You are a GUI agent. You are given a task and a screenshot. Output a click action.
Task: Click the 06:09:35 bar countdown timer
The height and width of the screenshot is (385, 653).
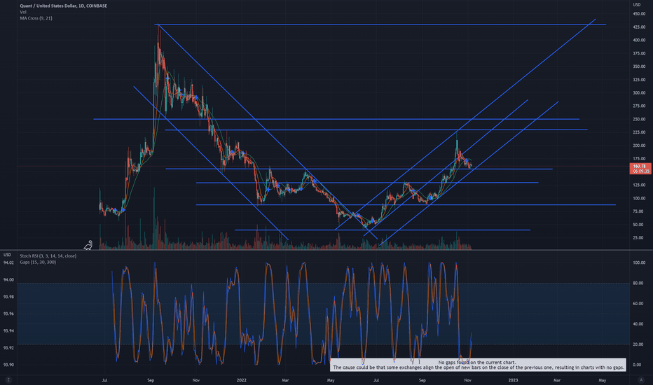[x=641, y=171]
